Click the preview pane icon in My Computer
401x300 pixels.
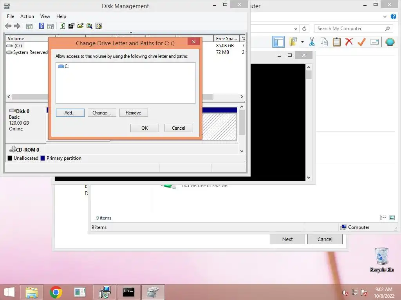tap(278, 42)
